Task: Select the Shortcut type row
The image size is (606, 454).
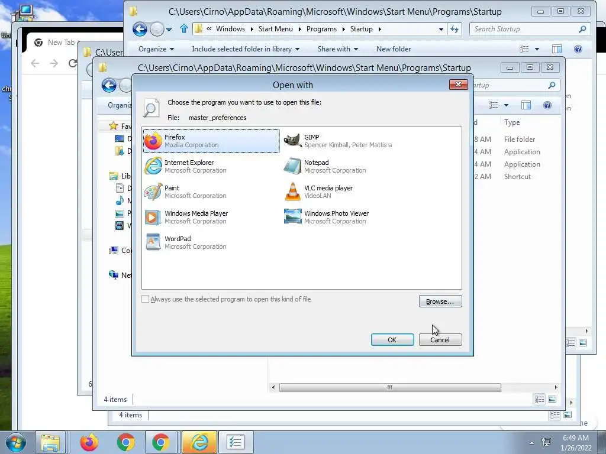Action: click(x=517, y=176)
